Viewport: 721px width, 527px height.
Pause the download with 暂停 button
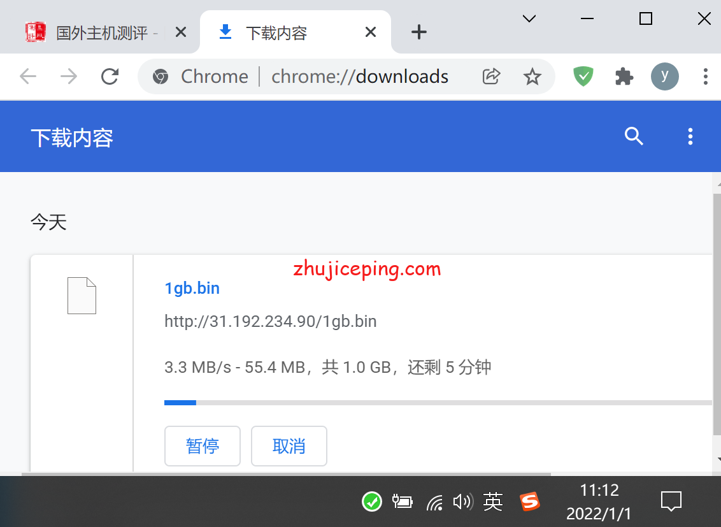tap(203, 446)
